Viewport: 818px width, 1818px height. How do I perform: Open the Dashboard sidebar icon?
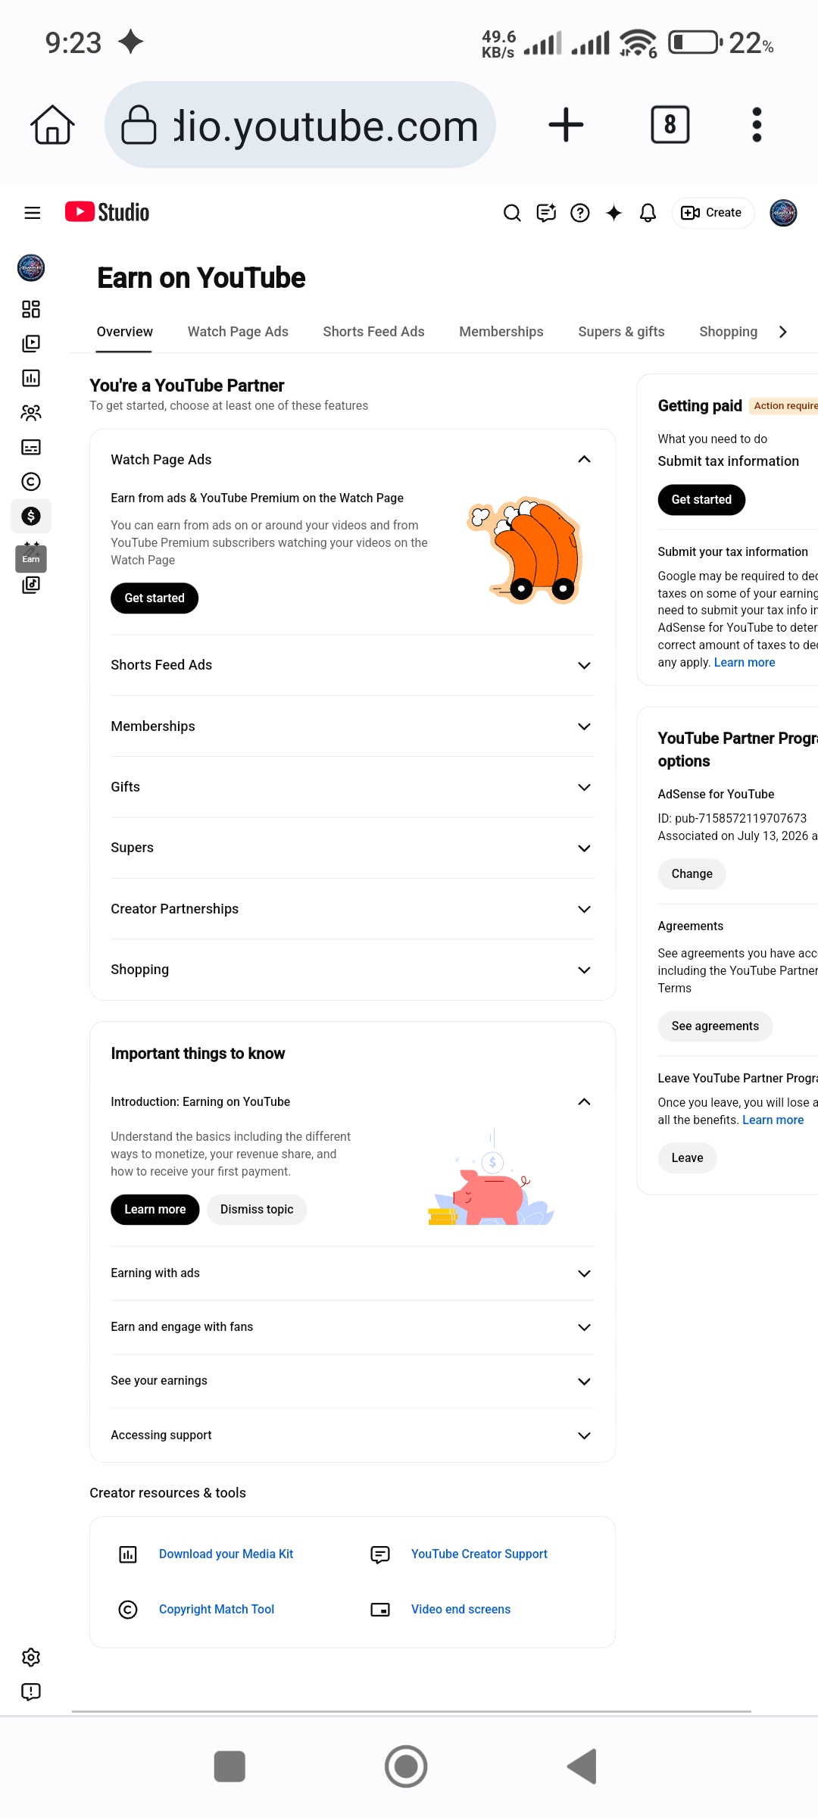(x=31, y=309)
